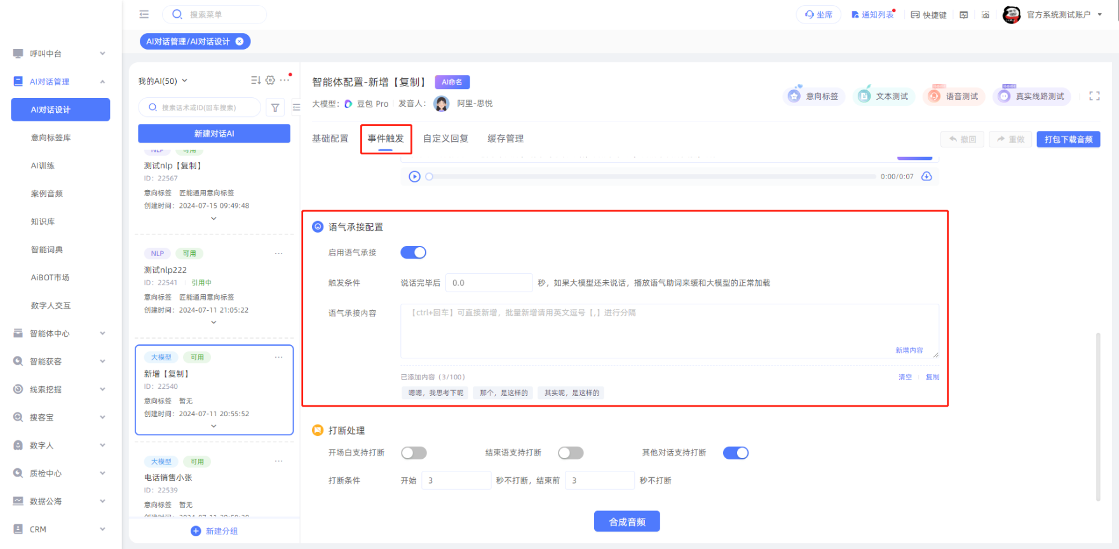Open the settings gear above AI list

[270, 80]
